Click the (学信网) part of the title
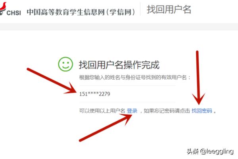This screenshot has width=238, height=159. [121, 12]
